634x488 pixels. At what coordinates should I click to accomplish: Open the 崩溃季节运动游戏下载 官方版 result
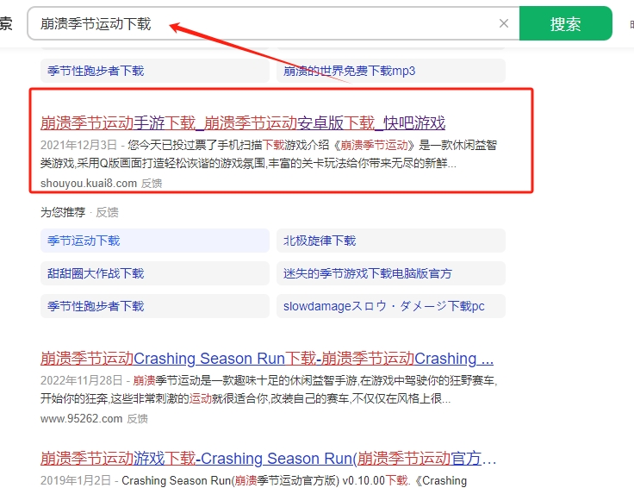coord(268,458)
